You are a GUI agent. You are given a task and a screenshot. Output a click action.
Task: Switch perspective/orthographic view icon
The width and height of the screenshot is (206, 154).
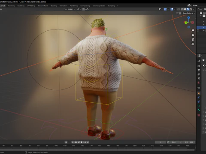tap(193, 44)
